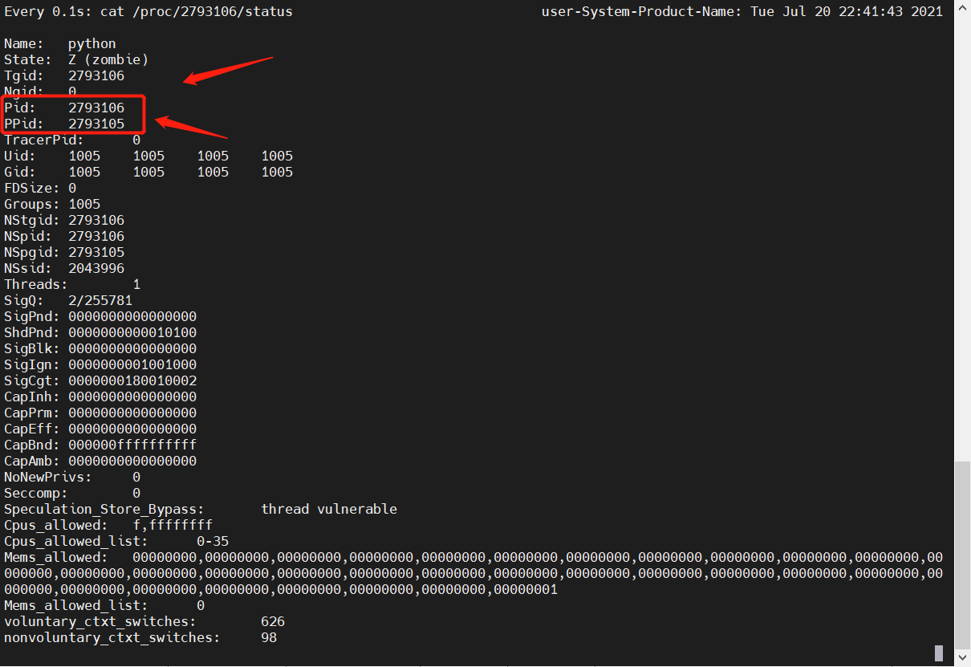This screenshot has height=667, width=971.
Task: Click the 'CapEff' value line
Action: [x=100, y=429]
